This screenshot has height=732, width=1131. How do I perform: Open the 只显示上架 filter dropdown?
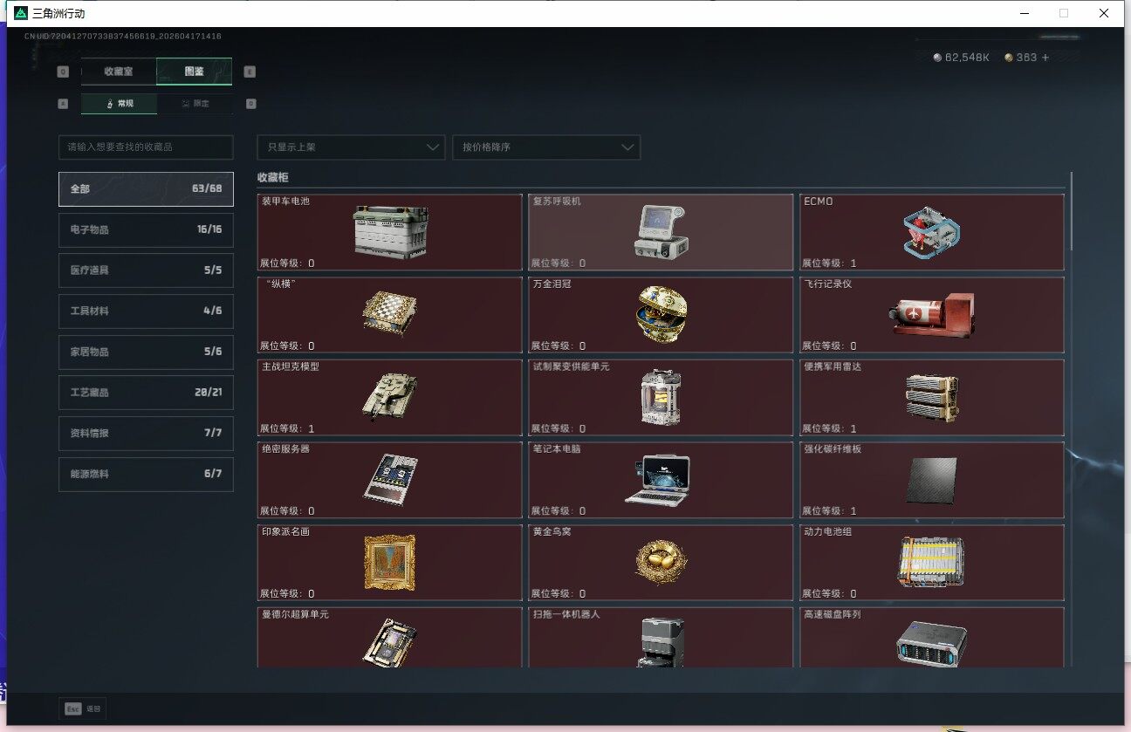click(351, 147)
